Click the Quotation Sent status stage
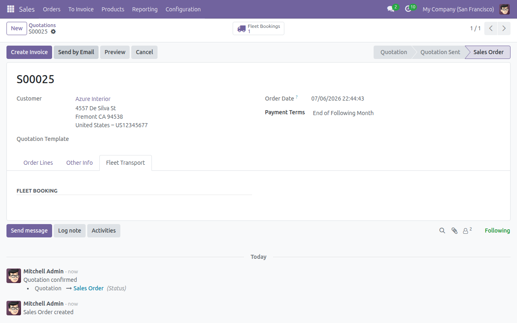This screenshot has height=323, width=517. (440, 52)
